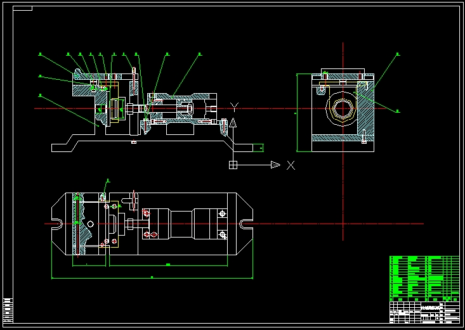Screen dimensions: 465x330
Task: Select the white title block table
Action: pyautogui.click(x=424, y=312)
